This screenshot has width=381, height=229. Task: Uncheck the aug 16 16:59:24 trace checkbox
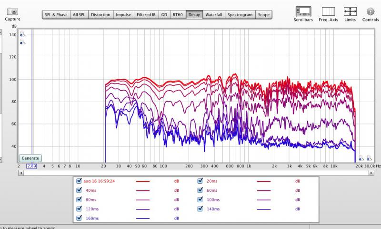79,181
